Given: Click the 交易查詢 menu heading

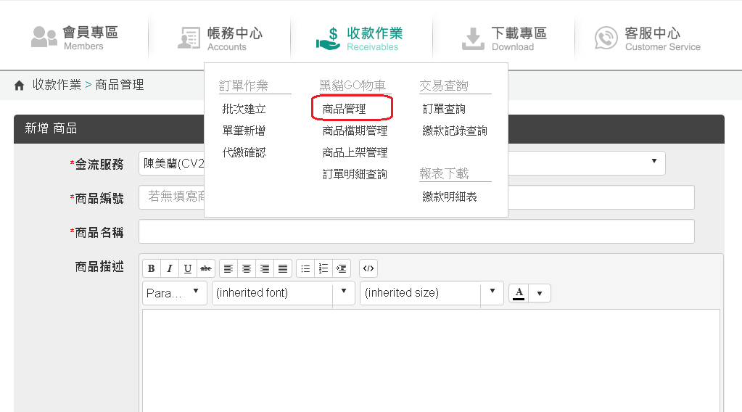Looking at the screenshot, I should [x=443, y=86].
